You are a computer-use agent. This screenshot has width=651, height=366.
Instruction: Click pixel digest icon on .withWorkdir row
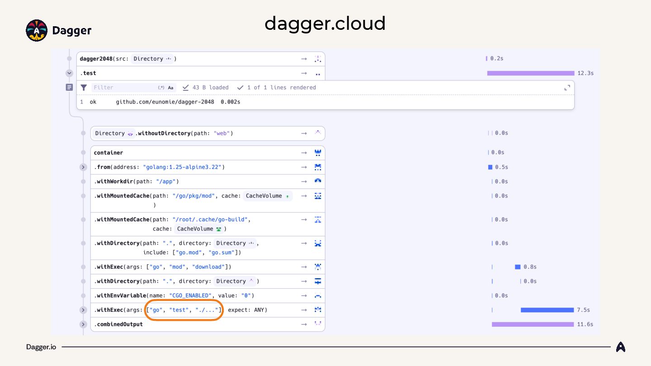coord(318,181)
